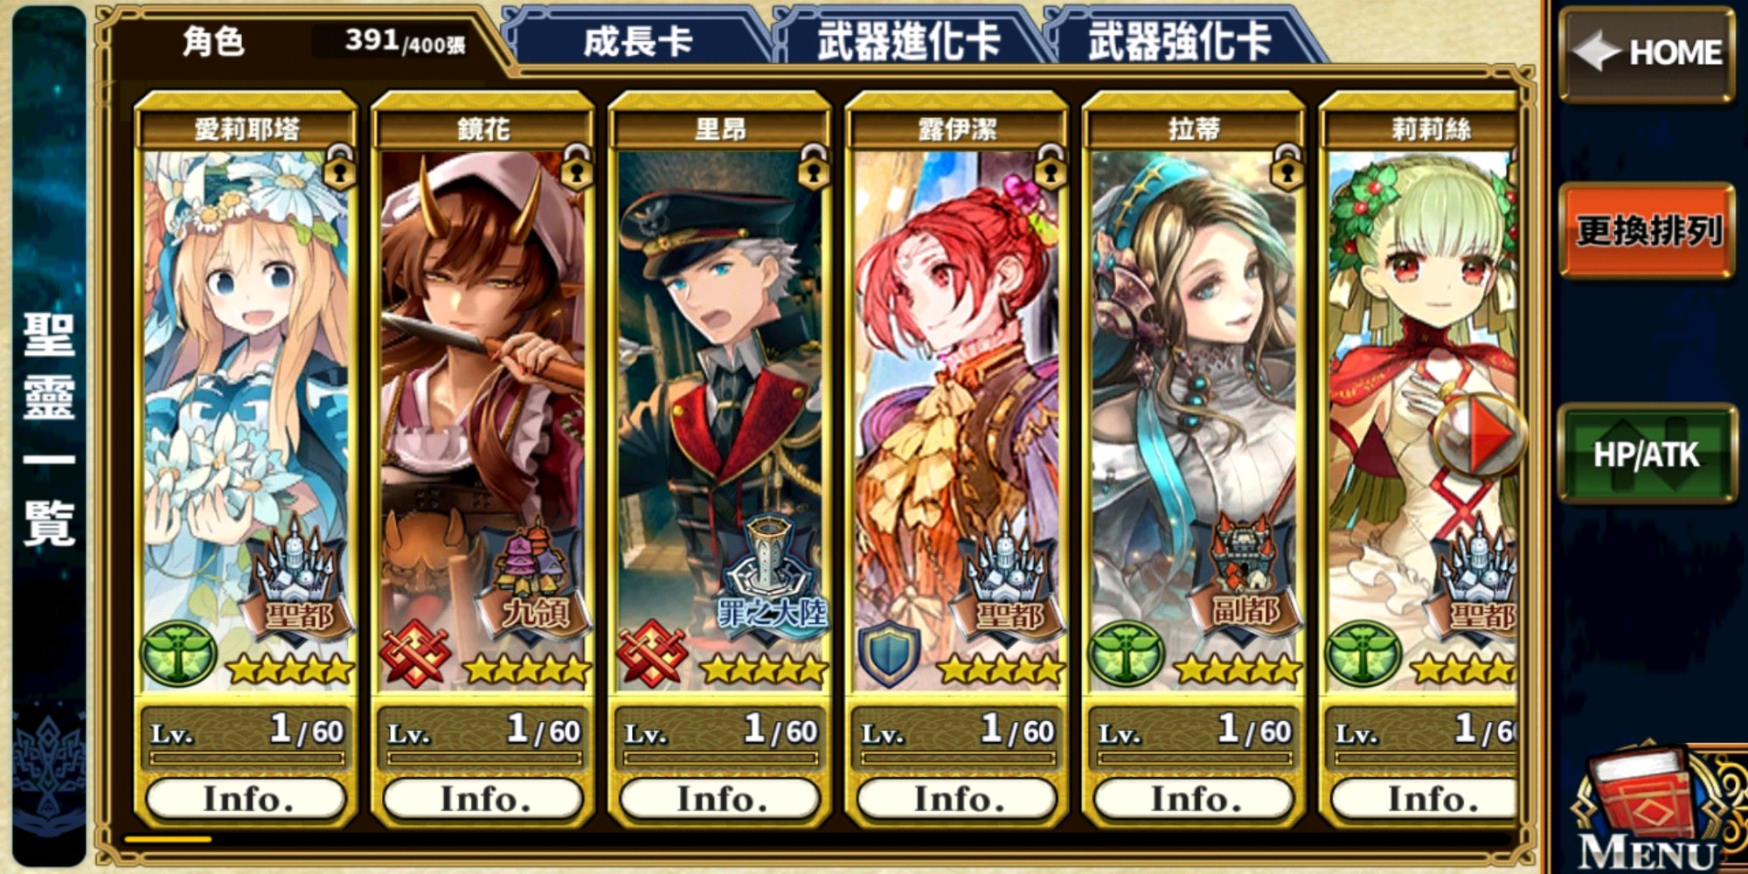This screenshot has height=874, width=1748.
Task: Click the green wing emblem on 愛莉耶塔 card
Action: [x=178, y=654]
